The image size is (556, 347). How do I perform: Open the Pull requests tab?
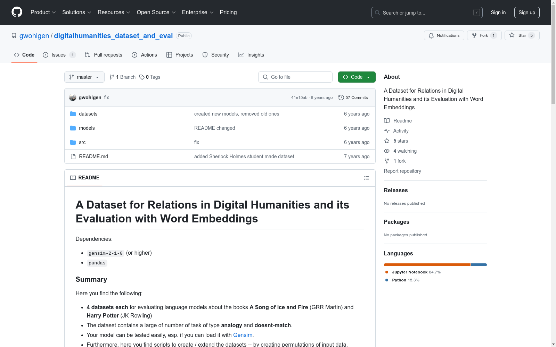(x=104, y=55)
